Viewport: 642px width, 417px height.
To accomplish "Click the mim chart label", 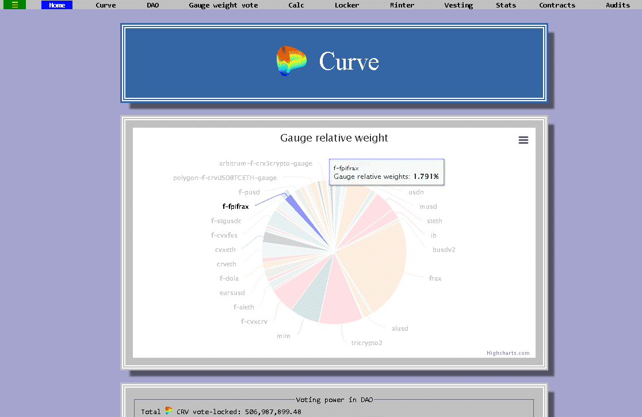I will pyautogui.click(x=284, y=336).
